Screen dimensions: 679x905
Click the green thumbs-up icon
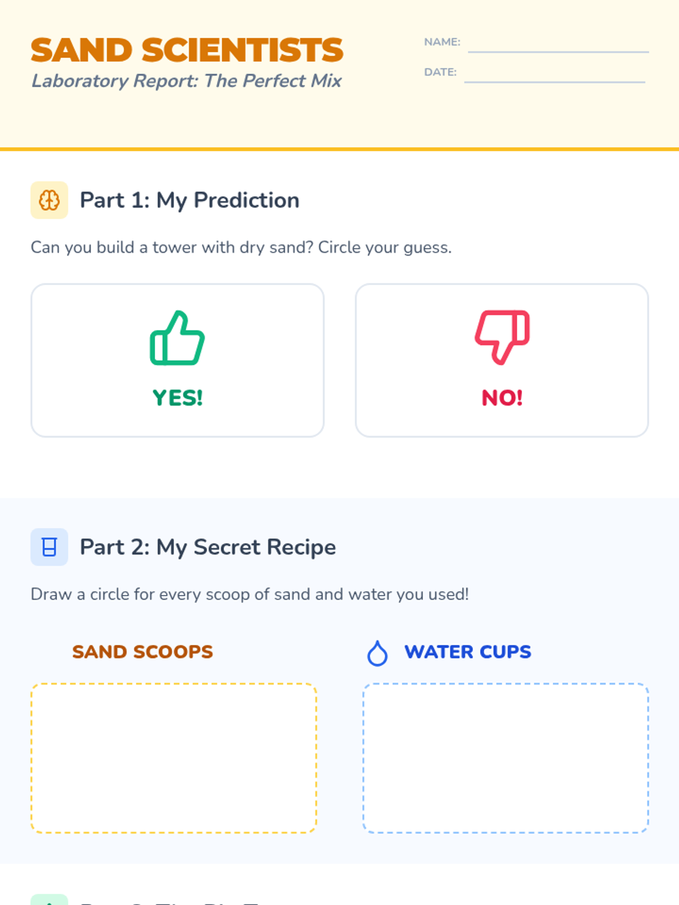click(177, 338)
